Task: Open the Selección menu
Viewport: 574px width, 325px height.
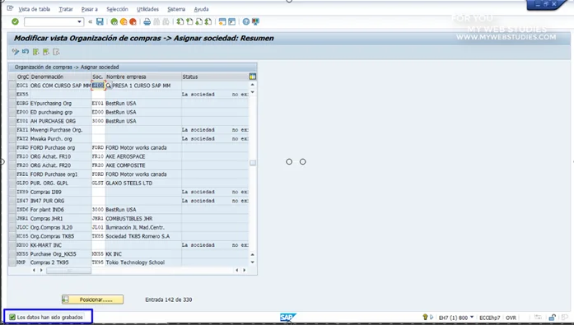Action: coord(117,9)
